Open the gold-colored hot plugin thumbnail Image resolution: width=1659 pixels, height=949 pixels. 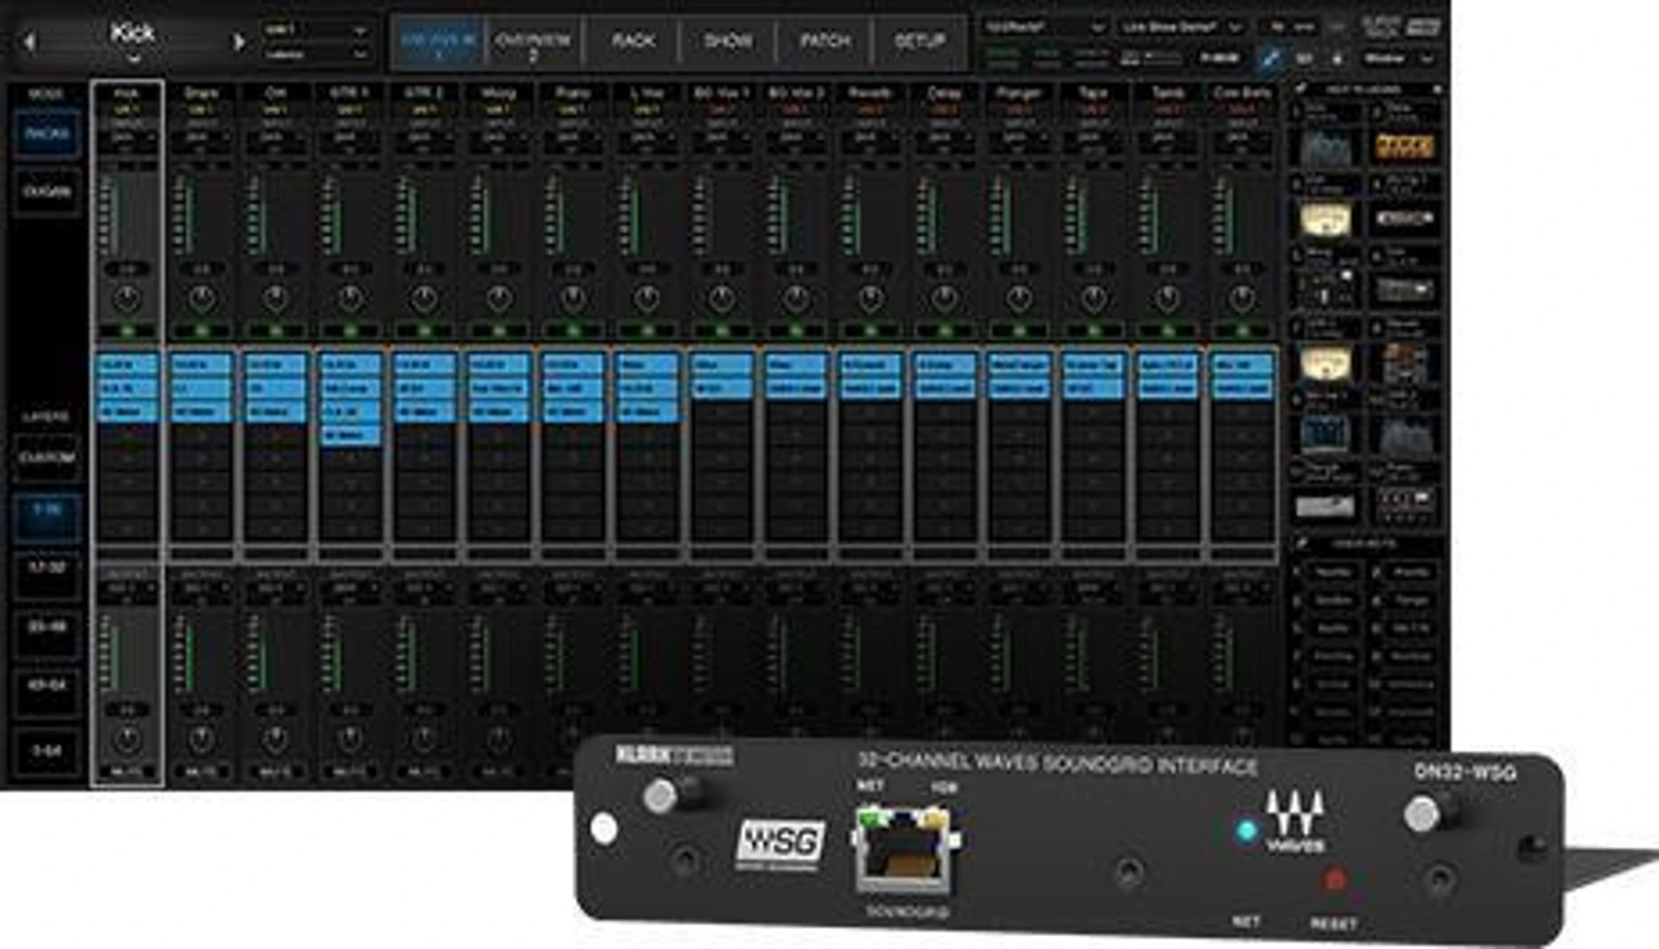tap(1404, 146)
